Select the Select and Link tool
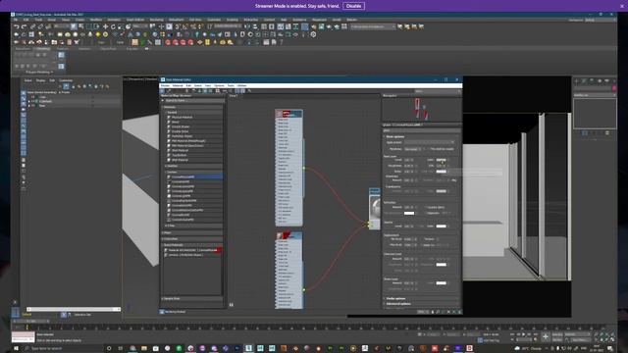 (32, 26)
